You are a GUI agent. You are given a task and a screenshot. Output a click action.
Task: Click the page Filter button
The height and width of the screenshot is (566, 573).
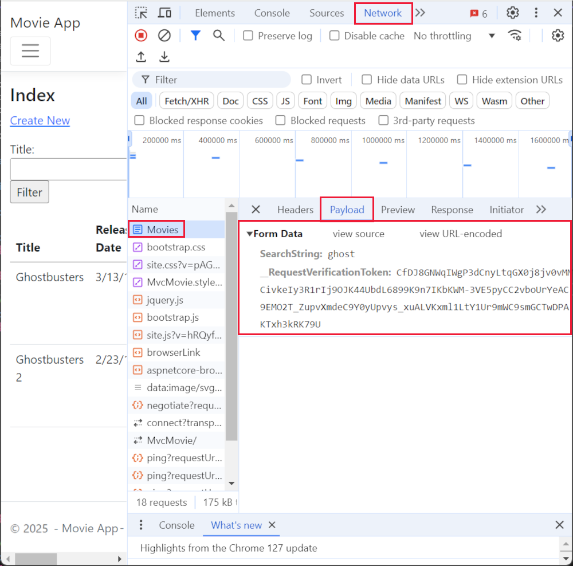pos(30,192)
